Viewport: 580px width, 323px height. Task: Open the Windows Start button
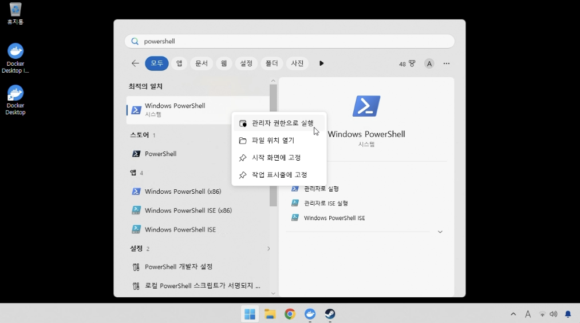tap(250, 314)
